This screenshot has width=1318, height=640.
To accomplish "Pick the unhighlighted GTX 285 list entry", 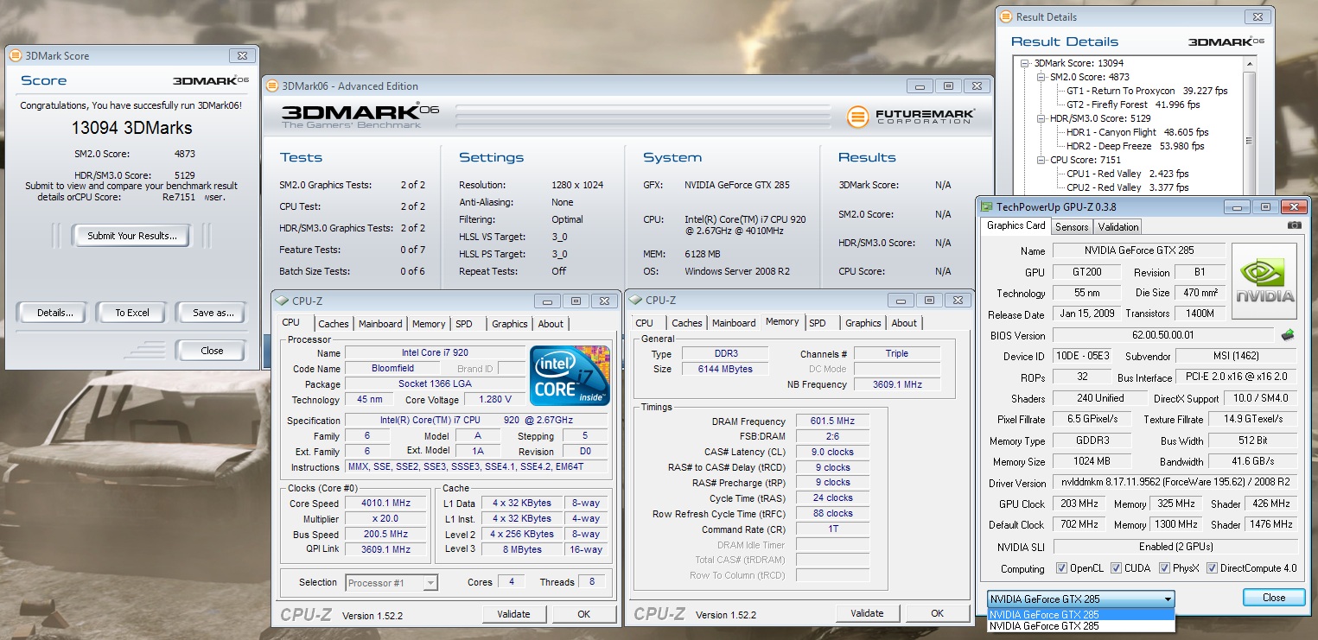I will pyautogui.click(x=1080, y=626).
